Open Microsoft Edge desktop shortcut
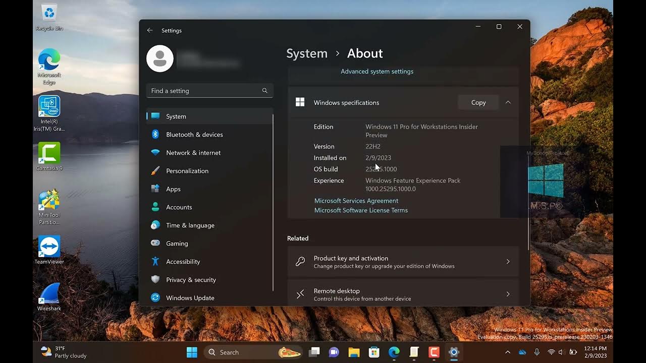The width and height of the screenshot is (646, 363). (49, 67)
